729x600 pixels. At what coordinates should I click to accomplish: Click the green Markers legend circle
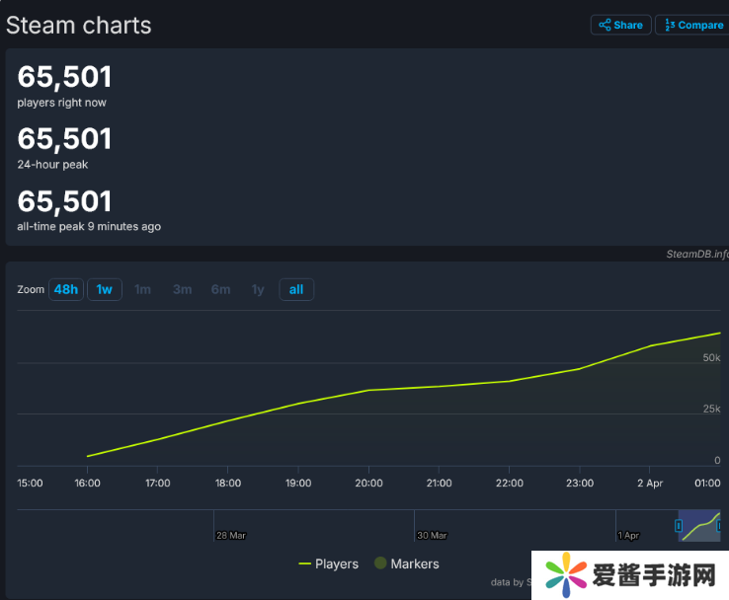coord(380,563)
